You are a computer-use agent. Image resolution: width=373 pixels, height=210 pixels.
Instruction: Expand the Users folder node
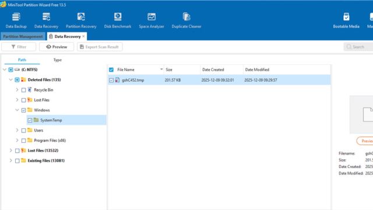click(17, 130)
